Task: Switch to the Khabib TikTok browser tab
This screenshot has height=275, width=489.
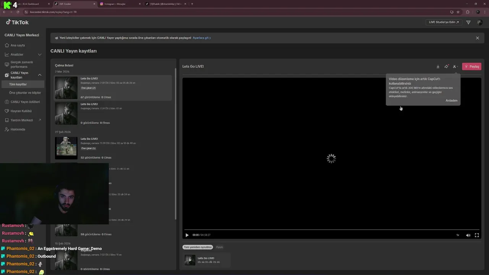Action: (165, 4)
